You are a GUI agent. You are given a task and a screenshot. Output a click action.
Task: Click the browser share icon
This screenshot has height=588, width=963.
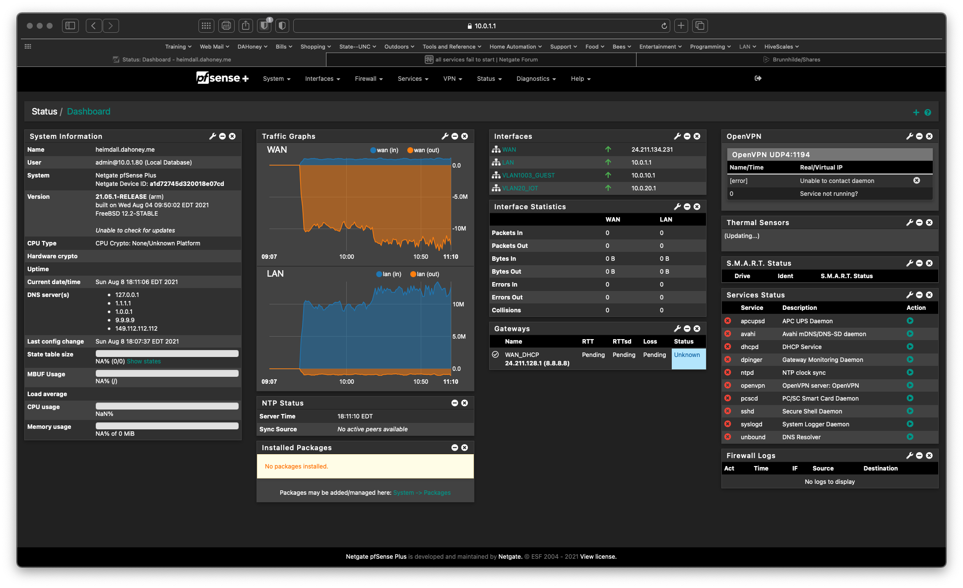(x=246, y=26)
